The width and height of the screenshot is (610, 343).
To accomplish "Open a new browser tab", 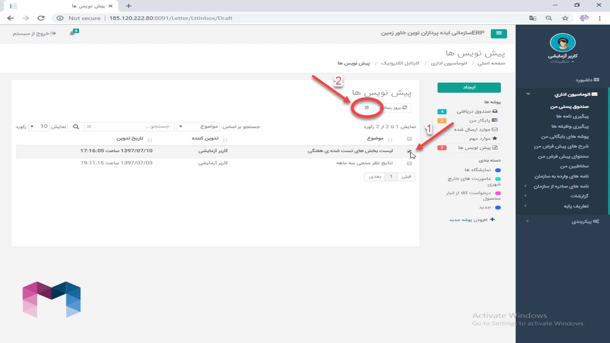I will coord(128,6).
